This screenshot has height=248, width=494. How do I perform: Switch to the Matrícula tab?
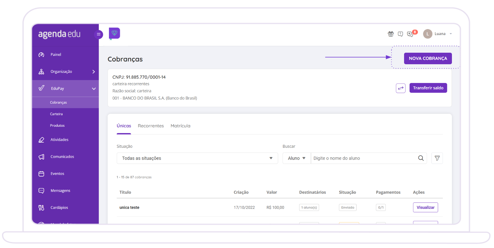pos(180,126)
